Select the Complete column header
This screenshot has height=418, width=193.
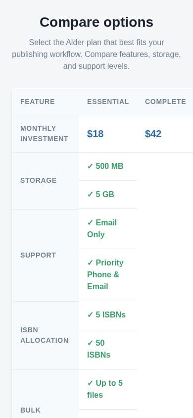coord(165,102)
